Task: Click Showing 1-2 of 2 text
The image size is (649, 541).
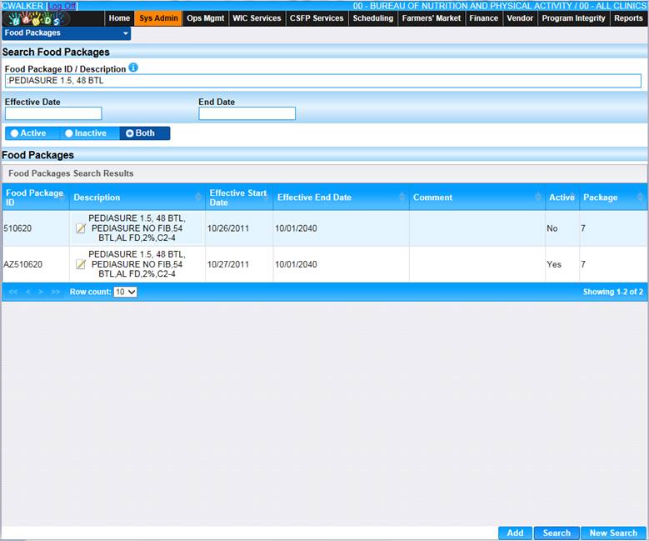Action: (x=613, y=292)
